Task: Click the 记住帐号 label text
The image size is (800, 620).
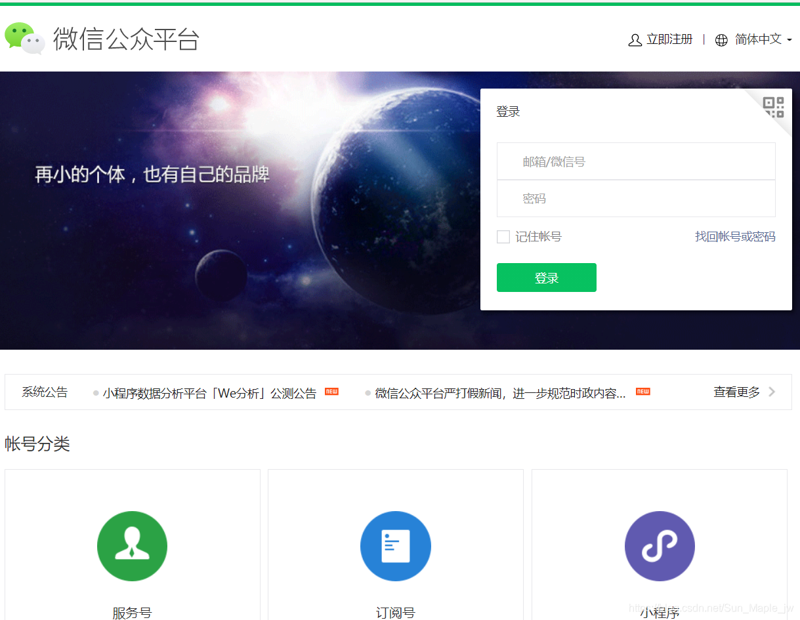Action: point(538,237)
